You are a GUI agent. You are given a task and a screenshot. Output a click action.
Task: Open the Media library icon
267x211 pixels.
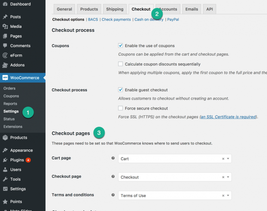(5, 26)
